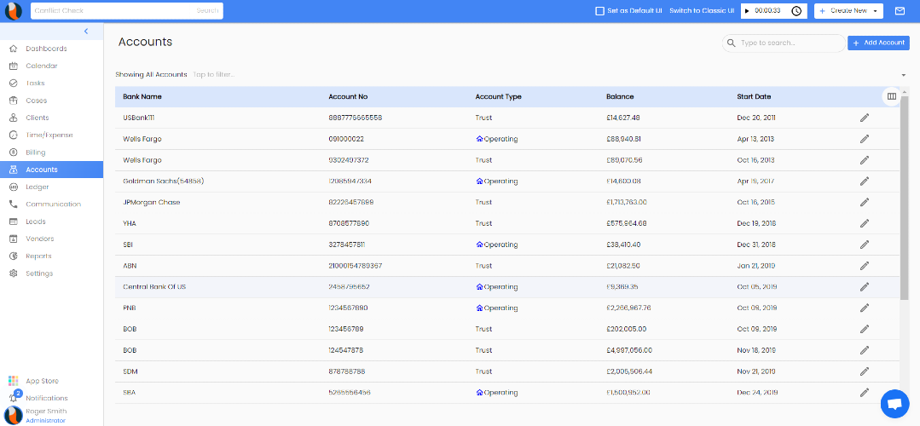Edit the Central Bank Of US account pencil
Image resolution: width=920 pixels, height=426 pixels.
[x=864, y=286]
